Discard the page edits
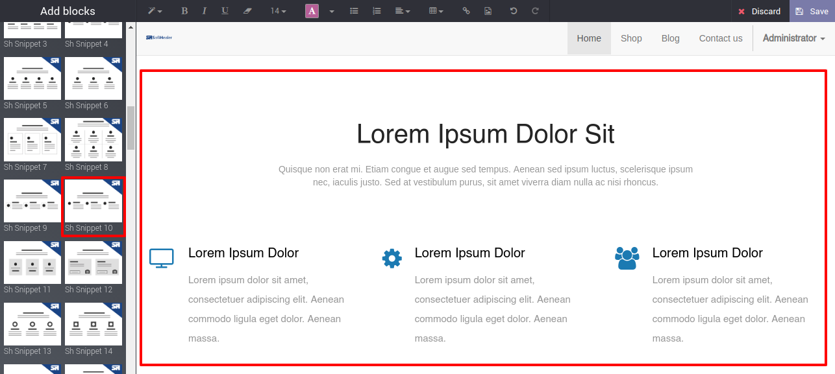This screenshot has width=835, height=374. pyautogui.click(x=760, y=11)
